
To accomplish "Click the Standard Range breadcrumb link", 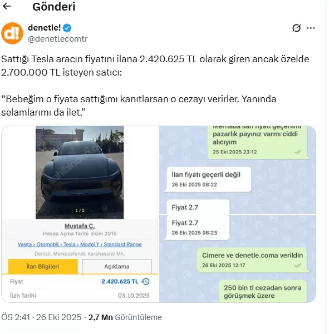I will [122, 245].
